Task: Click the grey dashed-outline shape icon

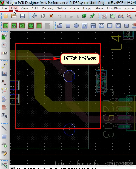Action: coord(127,26)
